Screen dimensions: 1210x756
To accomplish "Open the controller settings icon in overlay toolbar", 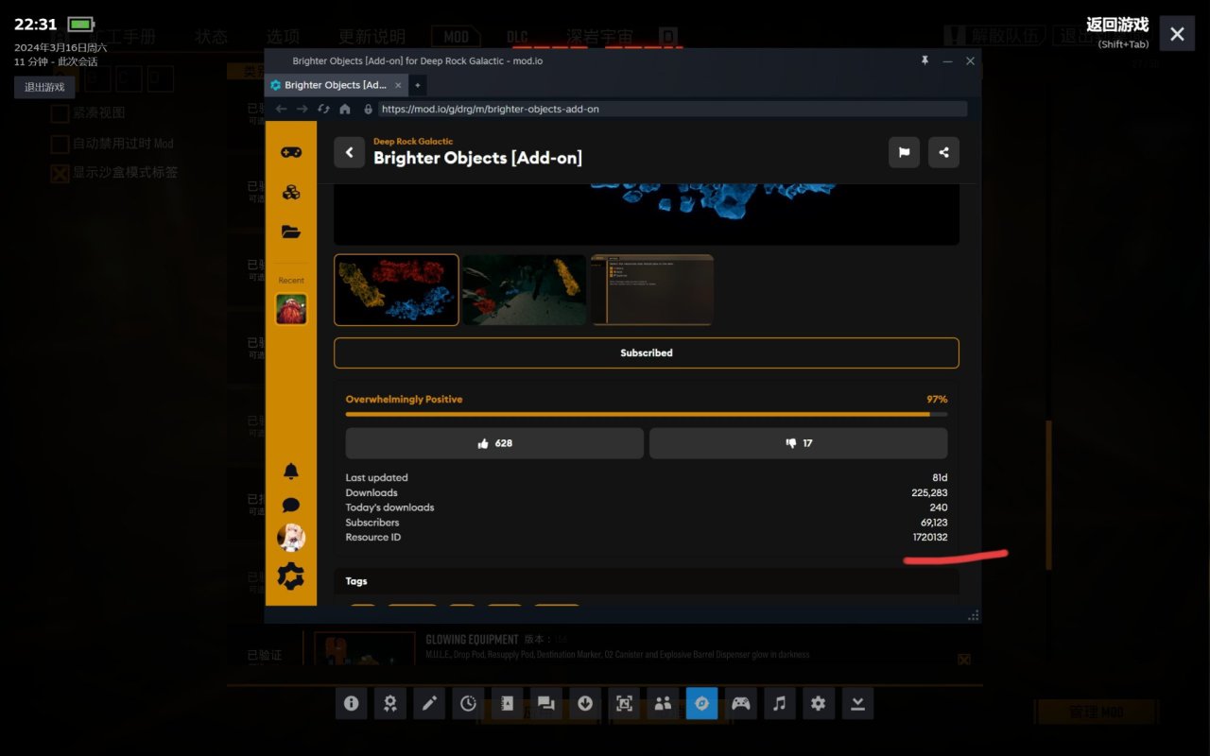I will [741, 703].
